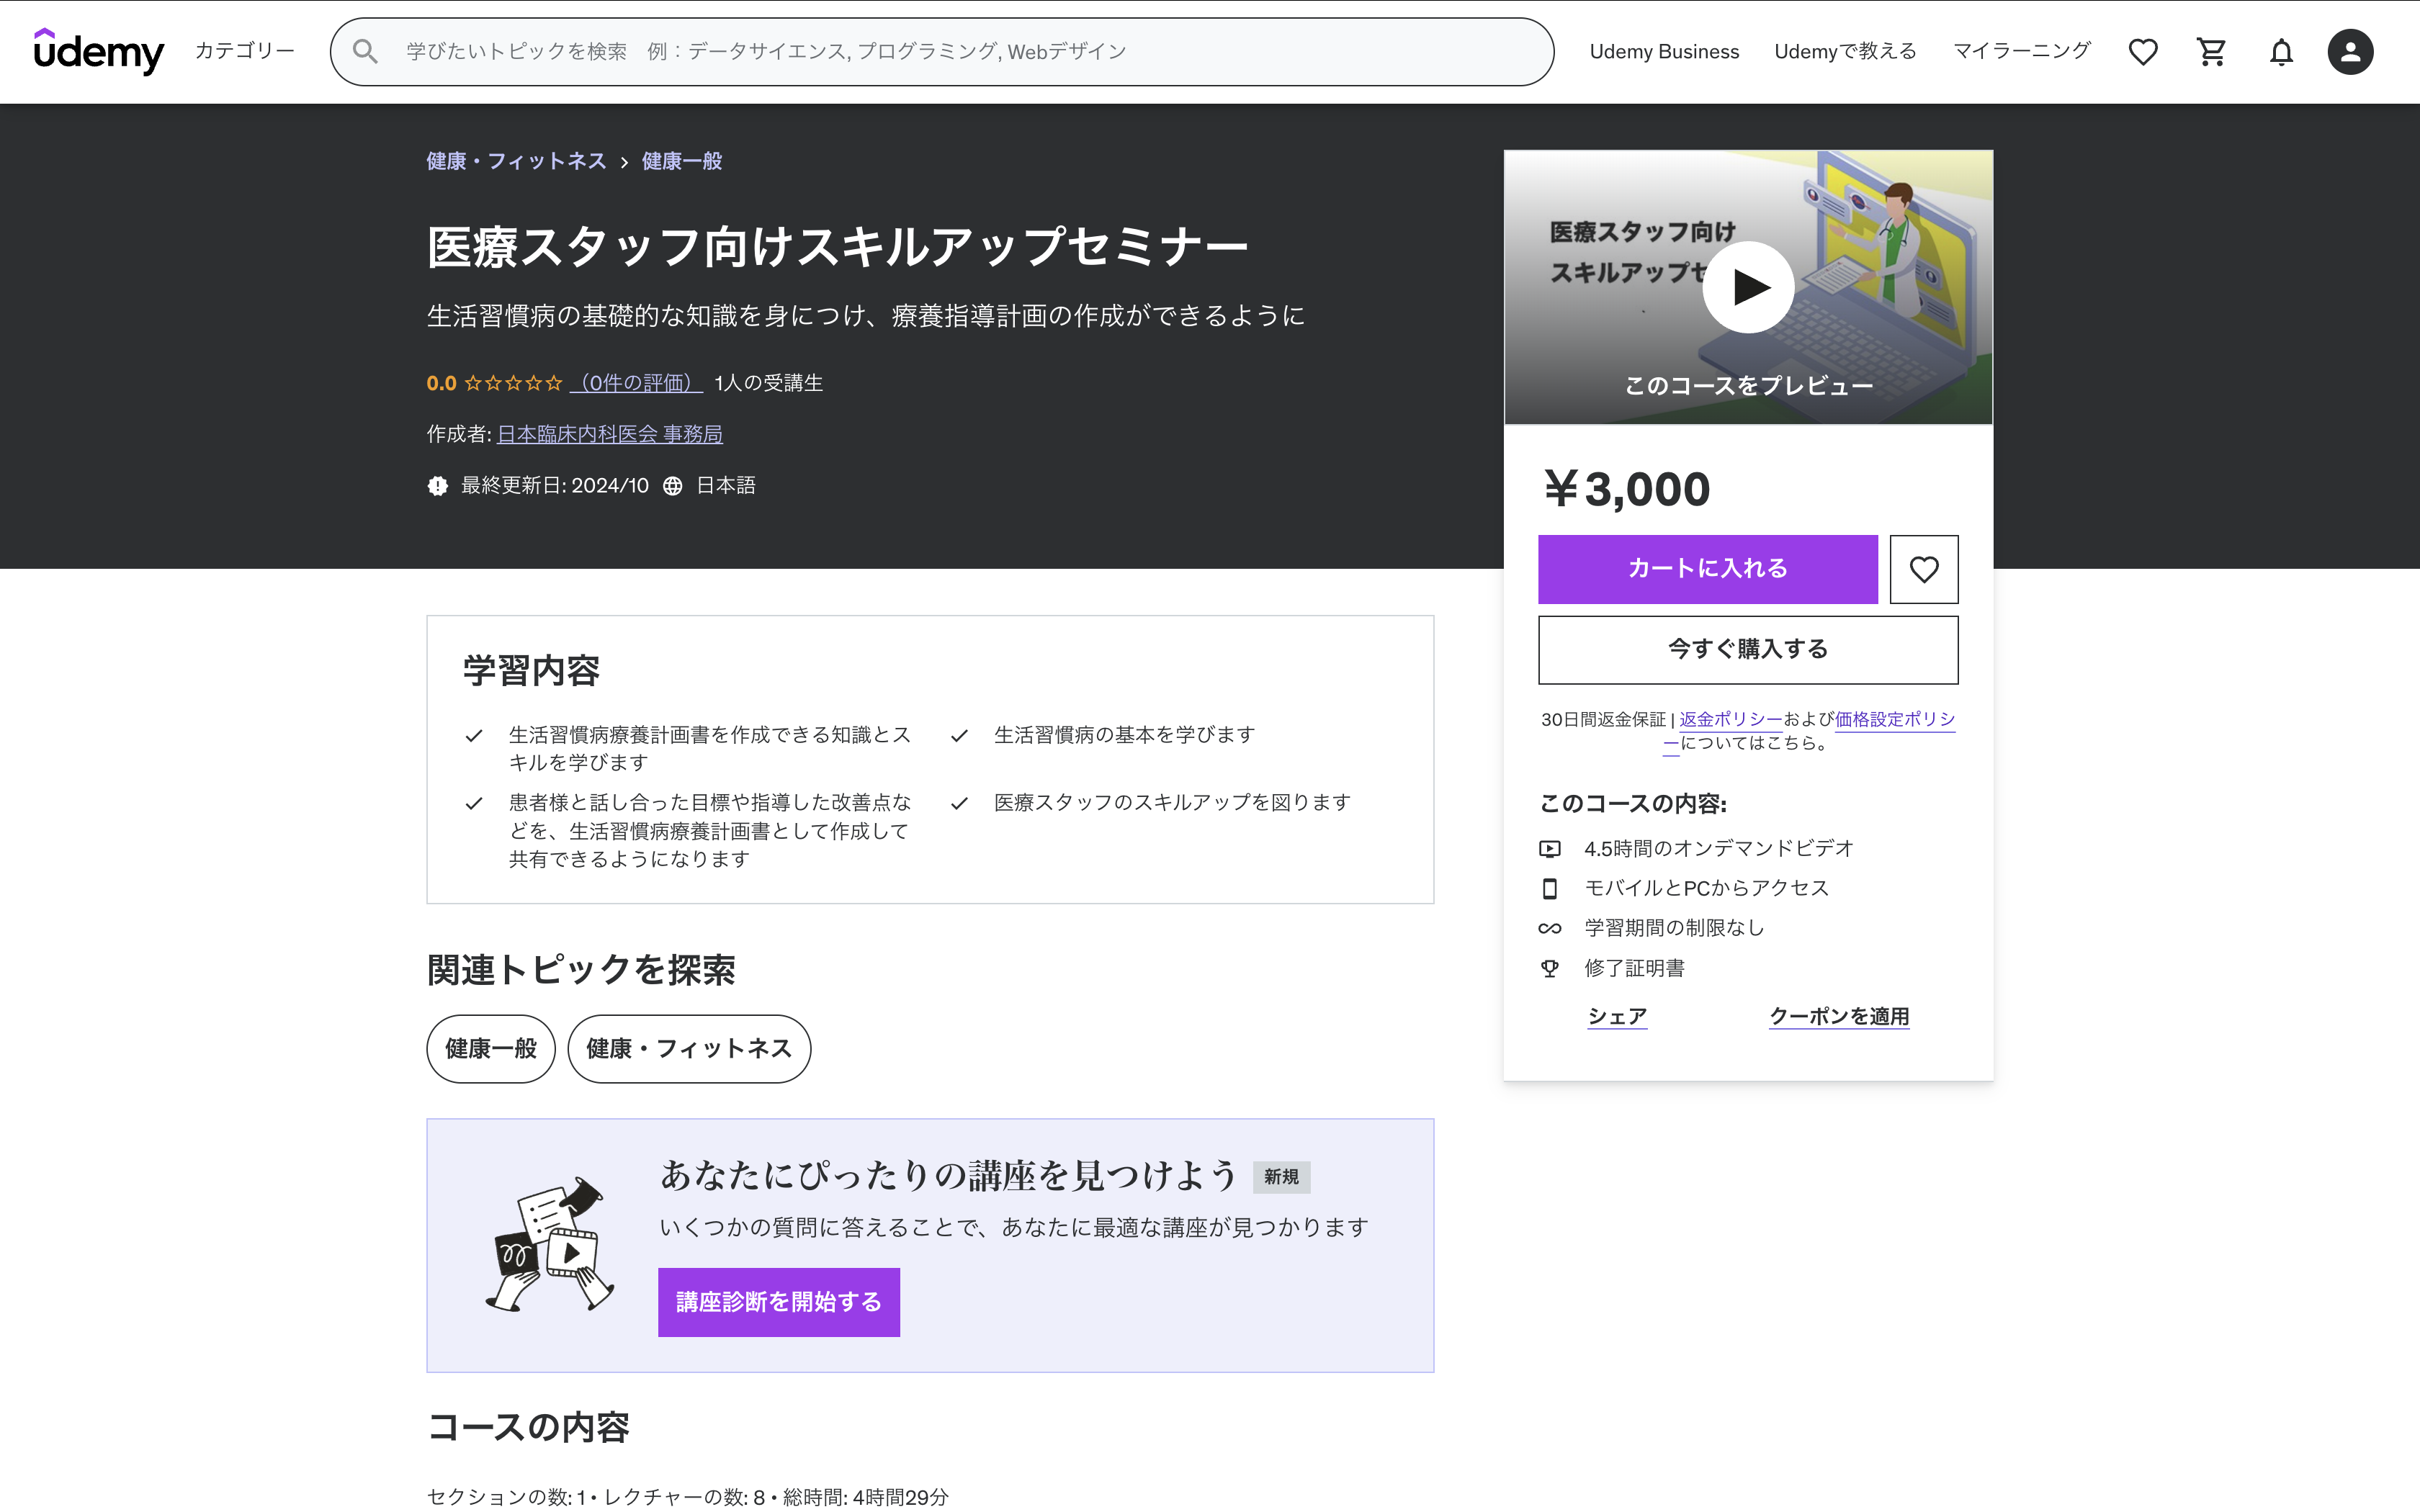Follow the 健康・フィットネス breadcrumb link
The width and height of the screenshot is (2420, 1512).
pos(516,161)
